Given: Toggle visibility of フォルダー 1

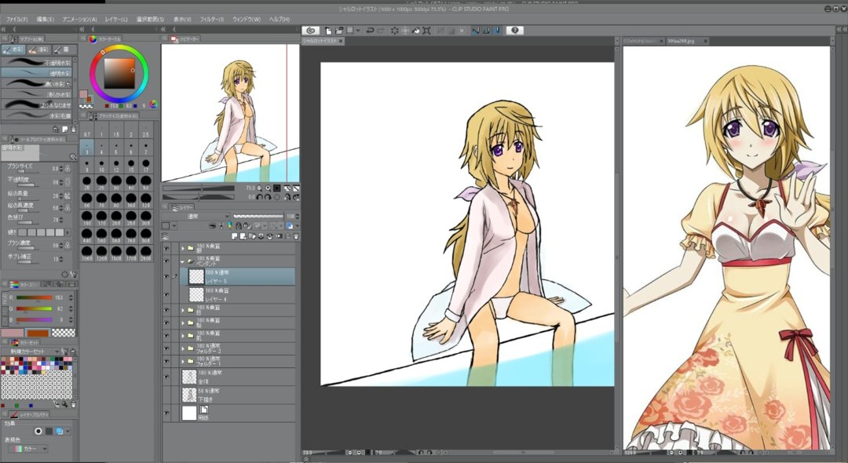Looking at the screenshot, I should pos(166,362).
